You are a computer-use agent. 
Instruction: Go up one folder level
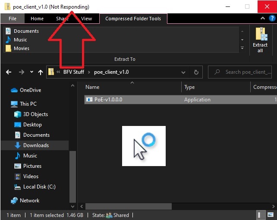(x=41, y=72)
